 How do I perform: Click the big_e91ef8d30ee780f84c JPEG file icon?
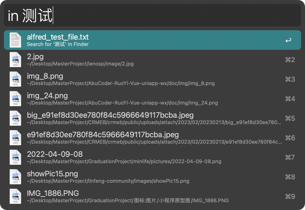point(15,118)
